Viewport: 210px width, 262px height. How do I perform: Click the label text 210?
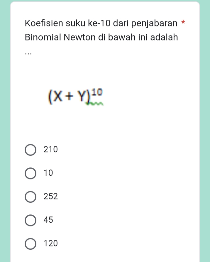coord(50,150)
